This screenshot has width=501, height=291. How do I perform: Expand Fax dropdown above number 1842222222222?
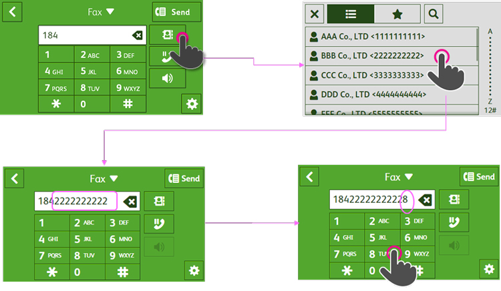point(104,178)
